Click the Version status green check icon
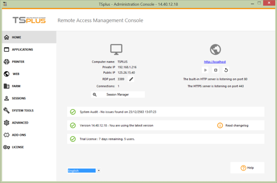 point(73,125)
